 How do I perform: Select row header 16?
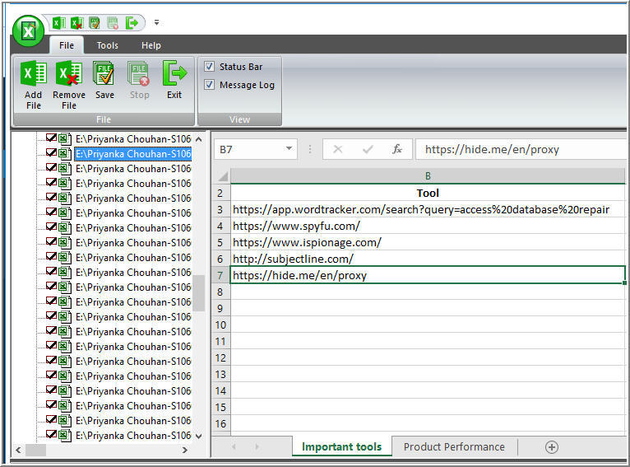[220, 423]
